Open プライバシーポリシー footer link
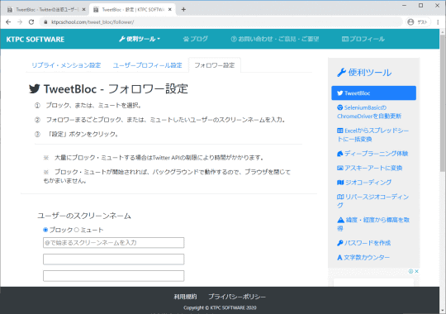Viewport: 446px width, 314px height. tap(237, 297)
